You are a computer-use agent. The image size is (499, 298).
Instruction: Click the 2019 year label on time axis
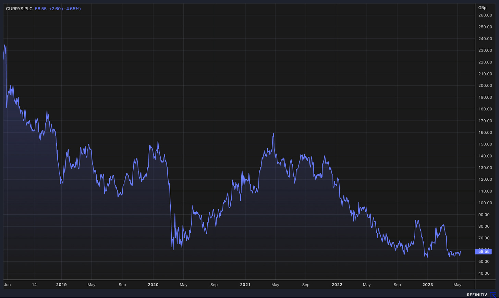(x=61, y=285)
